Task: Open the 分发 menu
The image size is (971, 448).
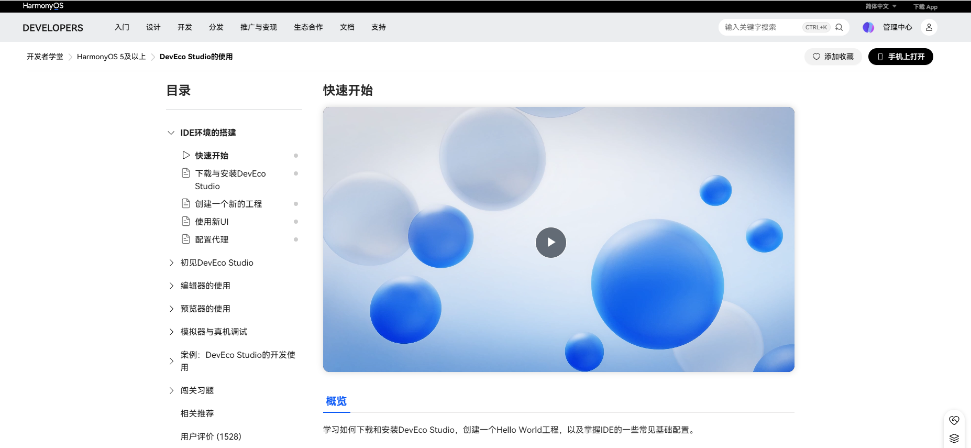Action: [x=216, y=27]
